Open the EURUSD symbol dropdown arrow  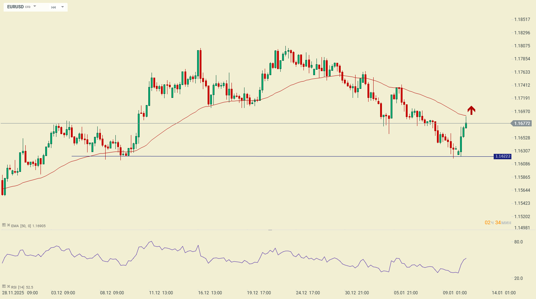click(35, 6)
